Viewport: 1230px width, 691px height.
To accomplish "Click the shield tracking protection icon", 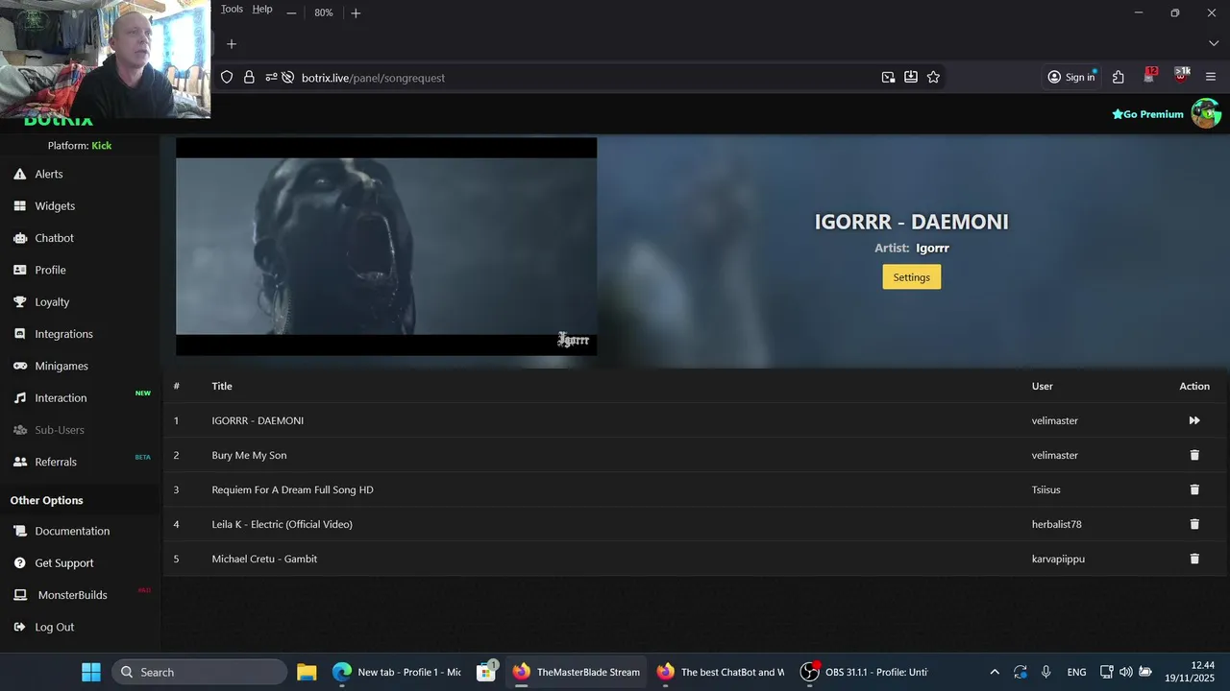I will [227, 78].
